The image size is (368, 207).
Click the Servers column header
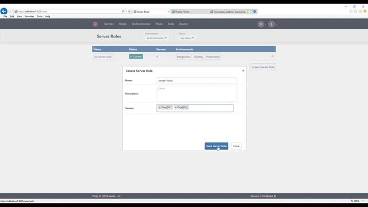point(161,49)
